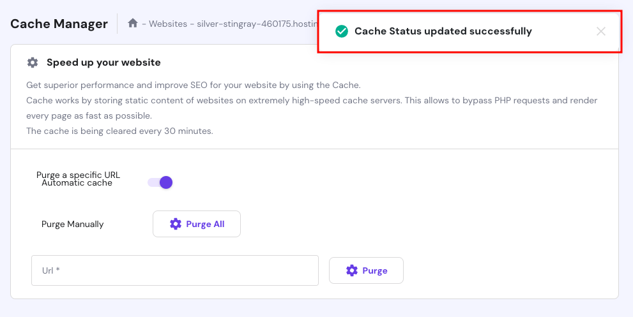This screenshot has width=633, height=317.
Task: Click the 'Automatic cache' label
Action: [x=77, y=183]
